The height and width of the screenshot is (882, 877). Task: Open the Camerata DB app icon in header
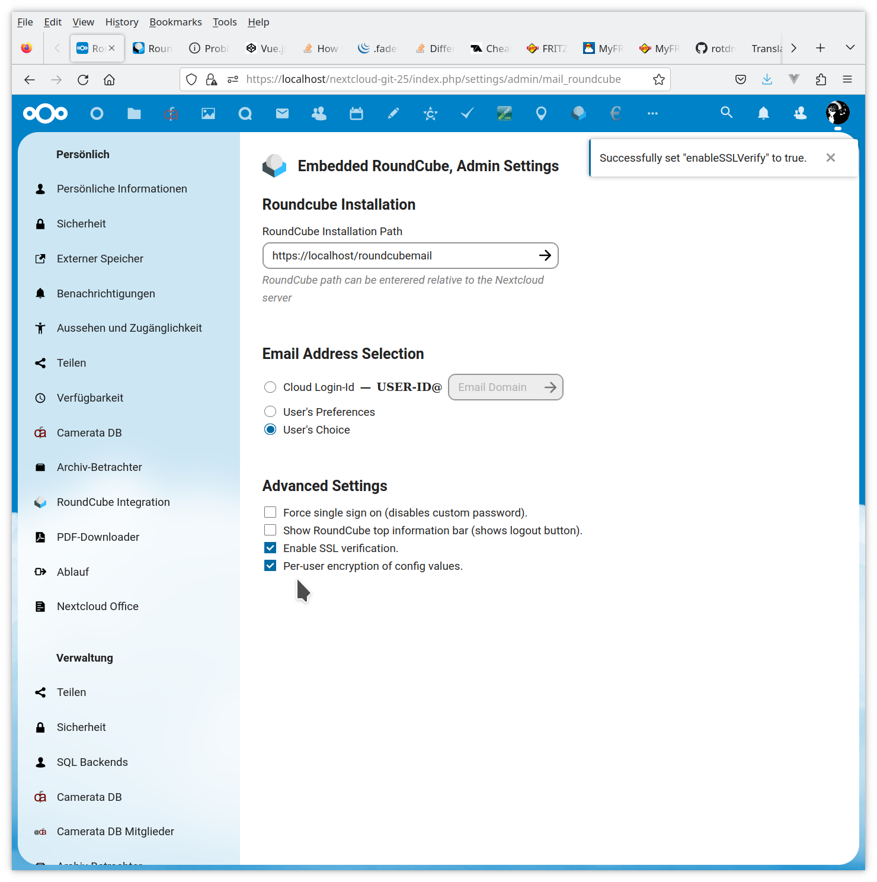171,113
